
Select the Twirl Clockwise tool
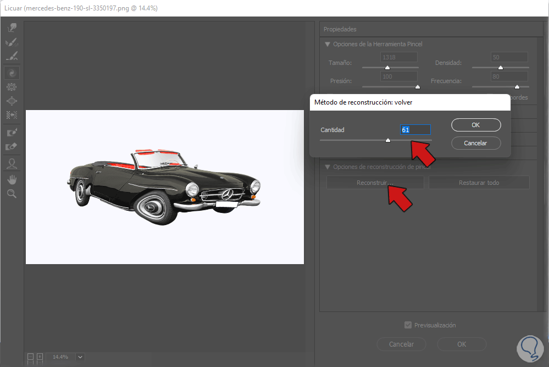point(12,72)
